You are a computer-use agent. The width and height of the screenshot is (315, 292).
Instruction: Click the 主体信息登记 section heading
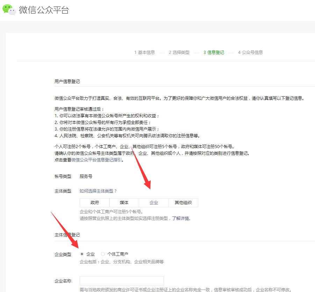pyautogui.click(x=67, y=235)
